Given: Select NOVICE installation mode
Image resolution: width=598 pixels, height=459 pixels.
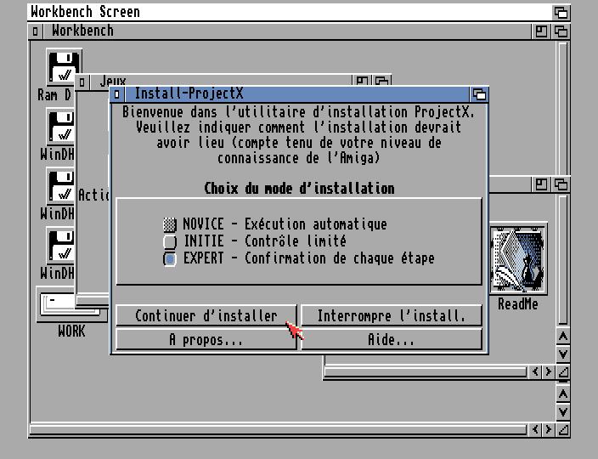Looking at the screenshot, I should pos(170,224).
